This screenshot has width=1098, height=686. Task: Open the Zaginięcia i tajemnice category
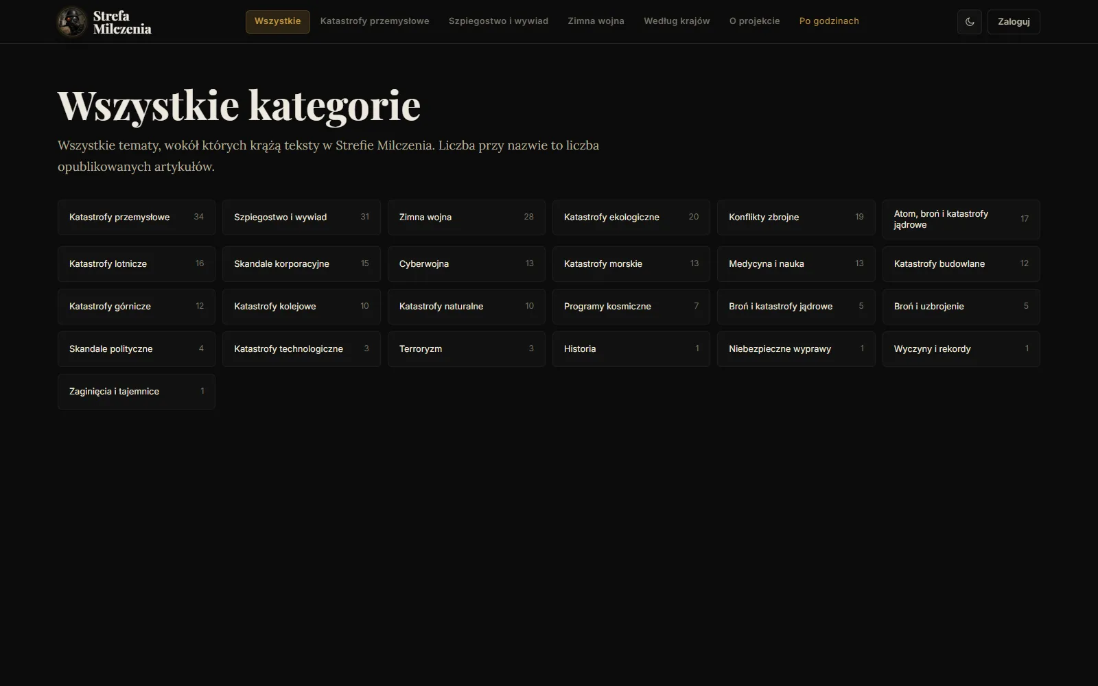pos(137,392)
